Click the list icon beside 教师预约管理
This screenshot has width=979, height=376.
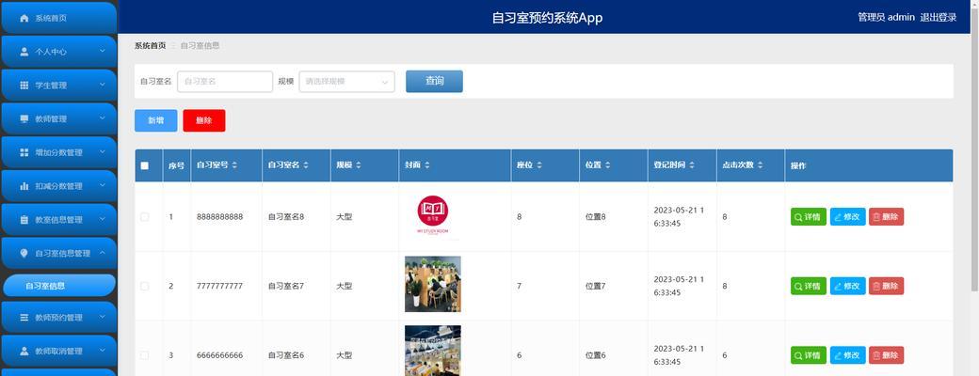click(x=24, y=318)
